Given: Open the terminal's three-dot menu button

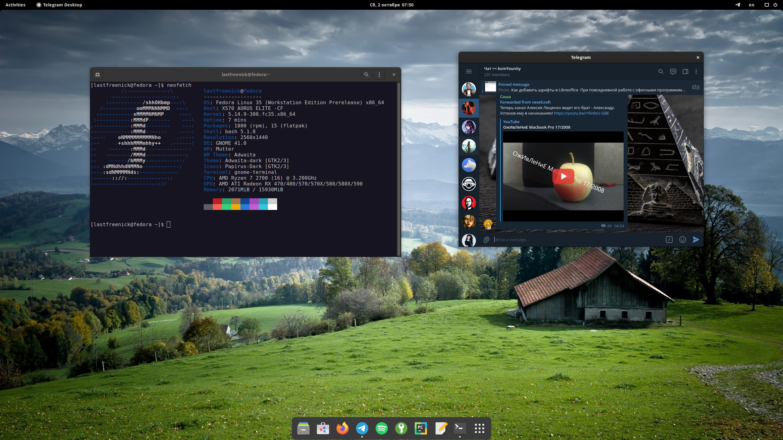Looking at the screenshot, I should pyautogui.click(x=379, y=75).
